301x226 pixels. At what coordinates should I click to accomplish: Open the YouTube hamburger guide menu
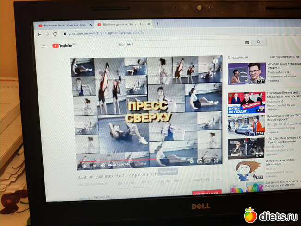click(x=44, y=46)
